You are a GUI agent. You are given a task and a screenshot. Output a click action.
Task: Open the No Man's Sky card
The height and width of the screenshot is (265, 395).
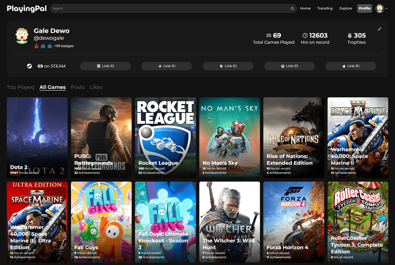[229, 138]
